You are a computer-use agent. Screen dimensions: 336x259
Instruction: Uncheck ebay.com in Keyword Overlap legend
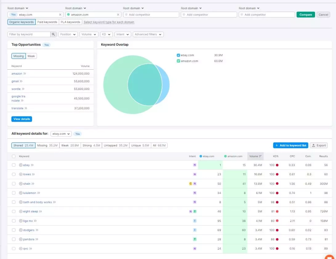pyautogui.click(x=178, y=55)
